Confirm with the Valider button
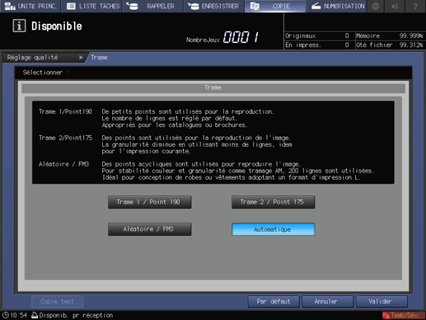 (x=382, y=302)
